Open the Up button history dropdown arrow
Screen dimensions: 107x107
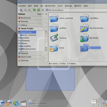(22, 12)
